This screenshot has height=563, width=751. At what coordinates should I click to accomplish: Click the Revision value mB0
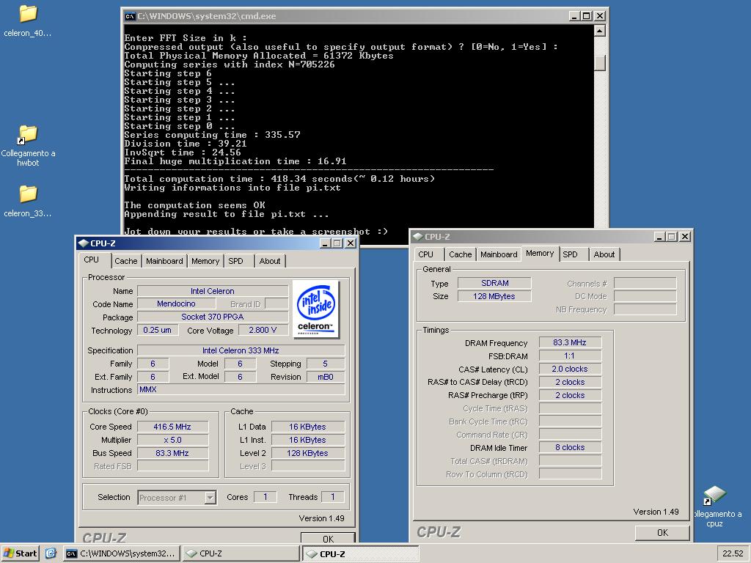click(325, 377)
